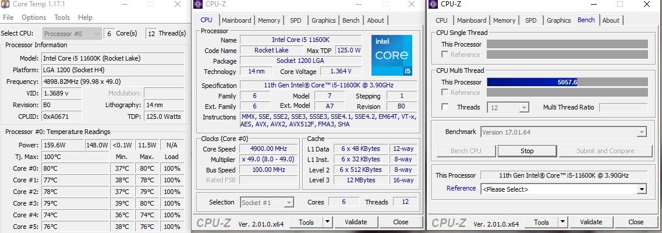This screenshot has width=662, height=233.
Task: Open Graphics tab in right Bench window
Action: coord(558,20)
